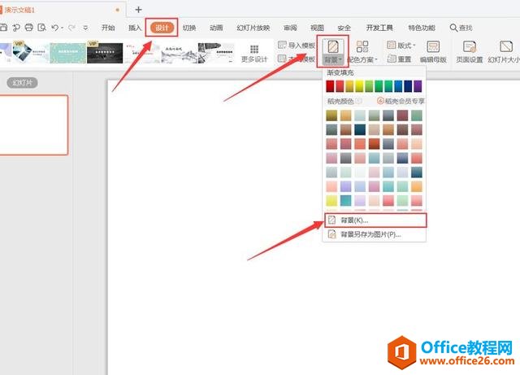Screen dimensions: 520x375
Task: Choose 背景(K)... from dropdown menu
Action: [357, 220]
